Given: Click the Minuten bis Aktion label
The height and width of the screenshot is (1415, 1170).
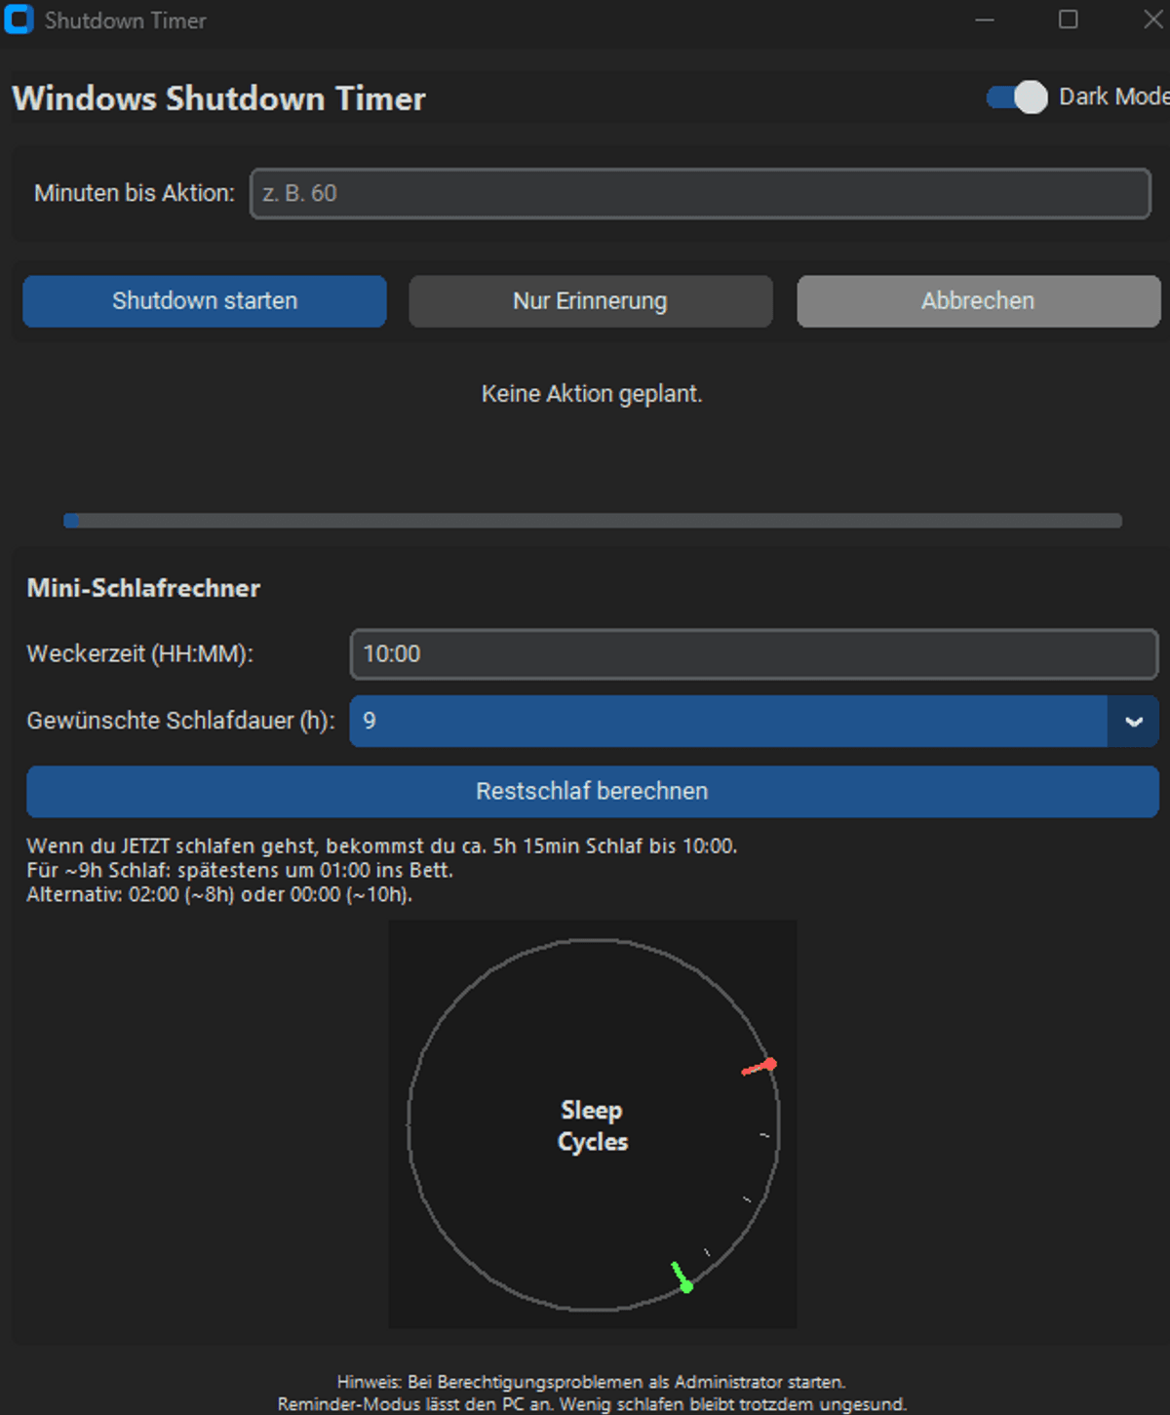Looking at the screenshot, I should 135,193.
